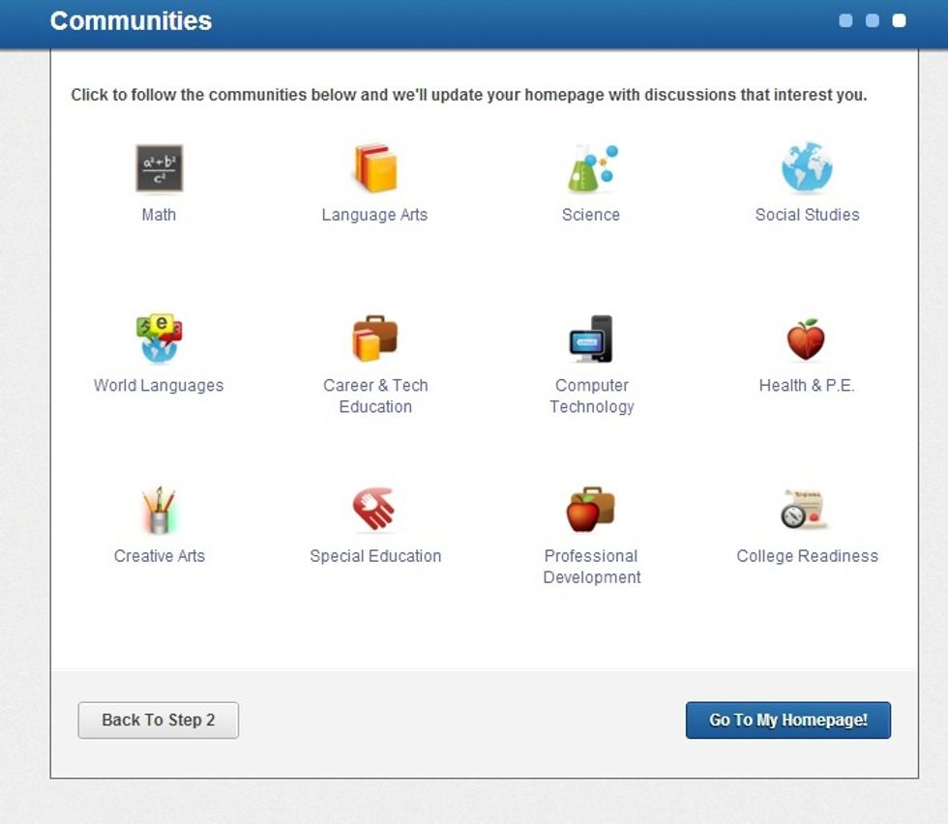Image resolution: width=948 pixels, height=824 pixels.
Task: Select the Special Education hands icon
Action: click(374, 509)
